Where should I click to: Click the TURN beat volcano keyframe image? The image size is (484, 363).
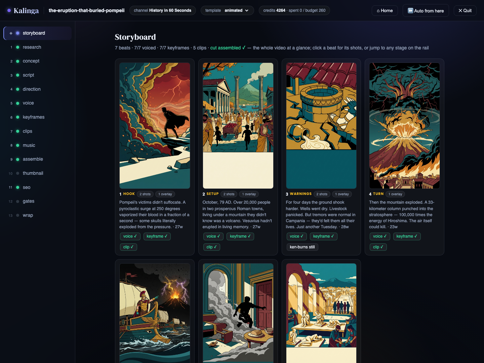[404, 126]
